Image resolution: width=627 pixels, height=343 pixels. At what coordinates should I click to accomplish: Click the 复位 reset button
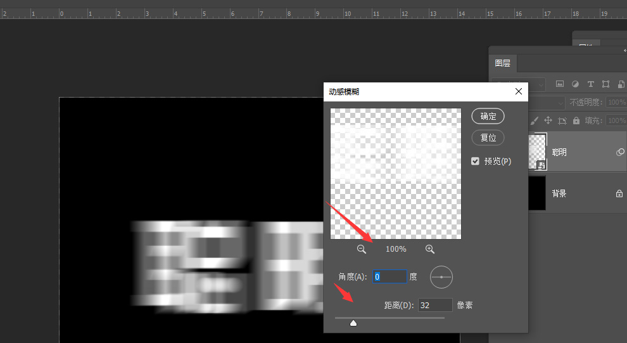pos(488,138)
